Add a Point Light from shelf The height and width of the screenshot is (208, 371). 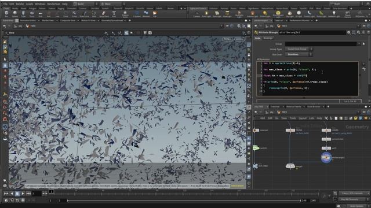coord(206,14)
